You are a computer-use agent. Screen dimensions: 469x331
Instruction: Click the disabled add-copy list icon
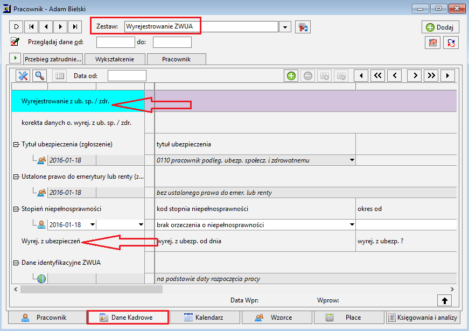pyautogui.click(x=325, y=76)
